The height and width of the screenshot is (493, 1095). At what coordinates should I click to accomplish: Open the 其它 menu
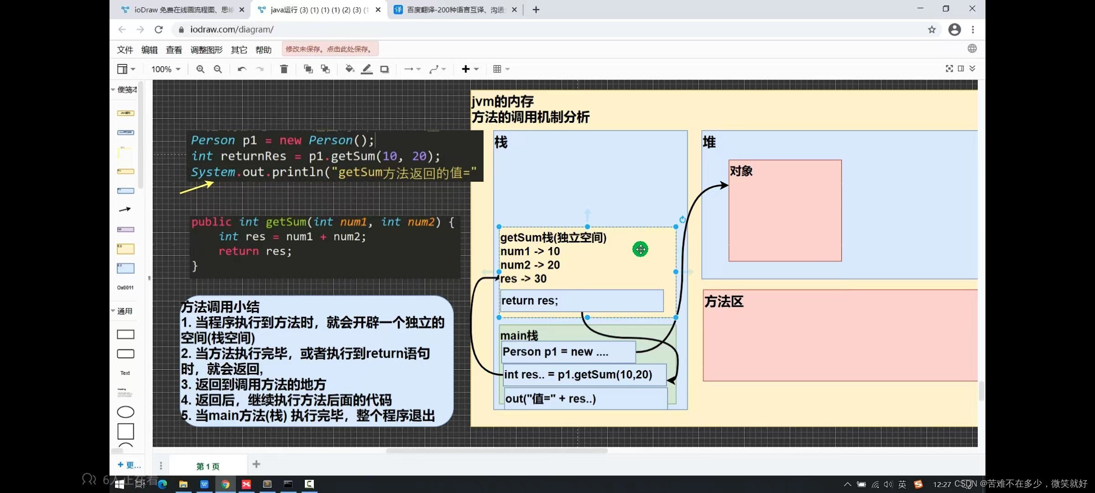pos(239,50)
